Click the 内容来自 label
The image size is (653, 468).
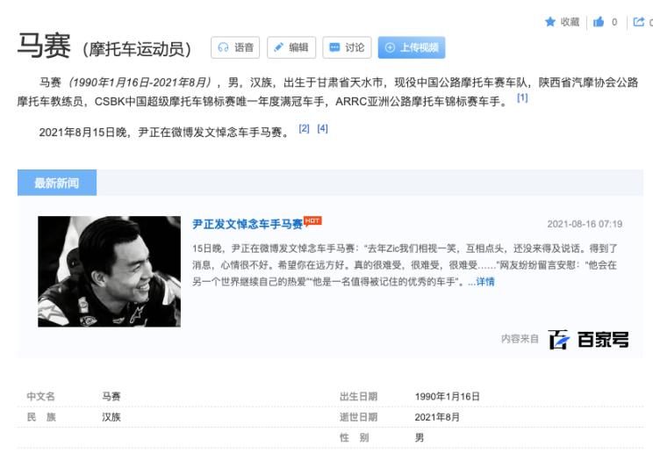pyautogui.click(x=520, y=339)
